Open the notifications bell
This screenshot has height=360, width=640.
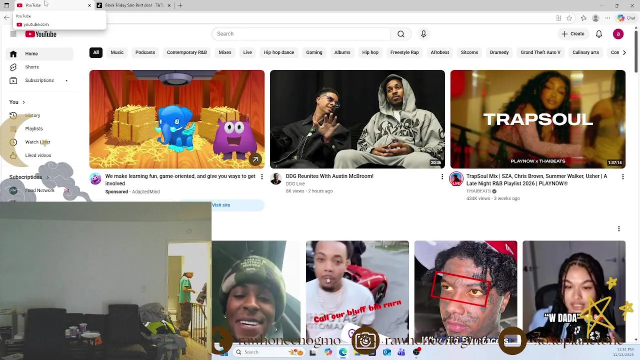tap(599, 34)
